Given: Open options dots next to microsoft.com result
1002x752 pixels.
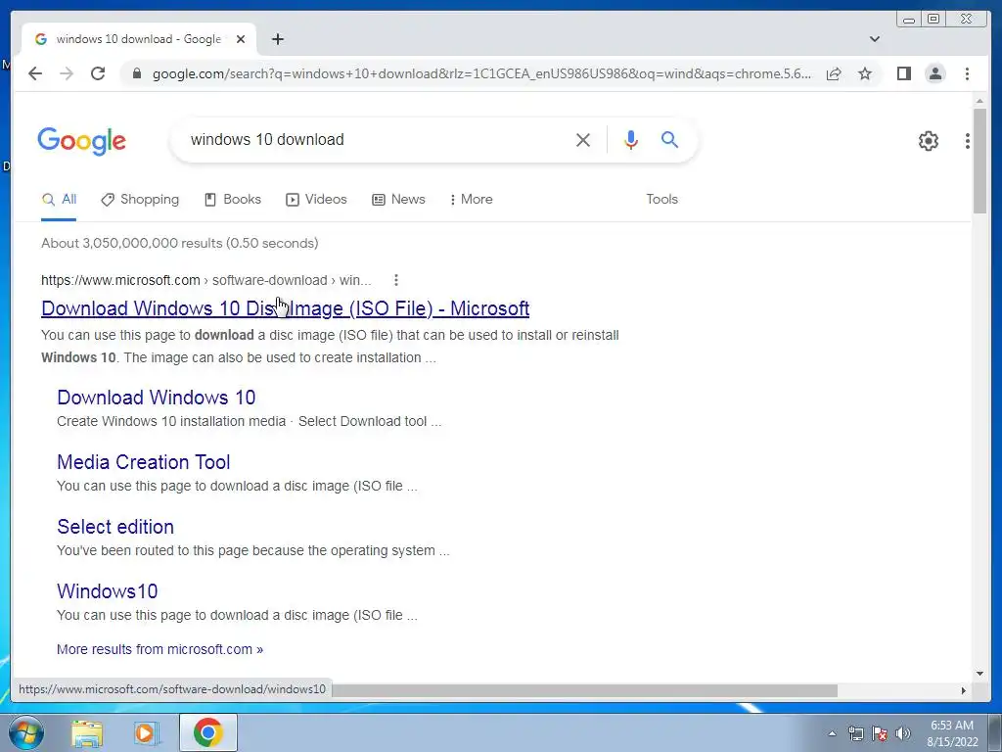Looking at the screenshot, I should click(x=396, y=280).
